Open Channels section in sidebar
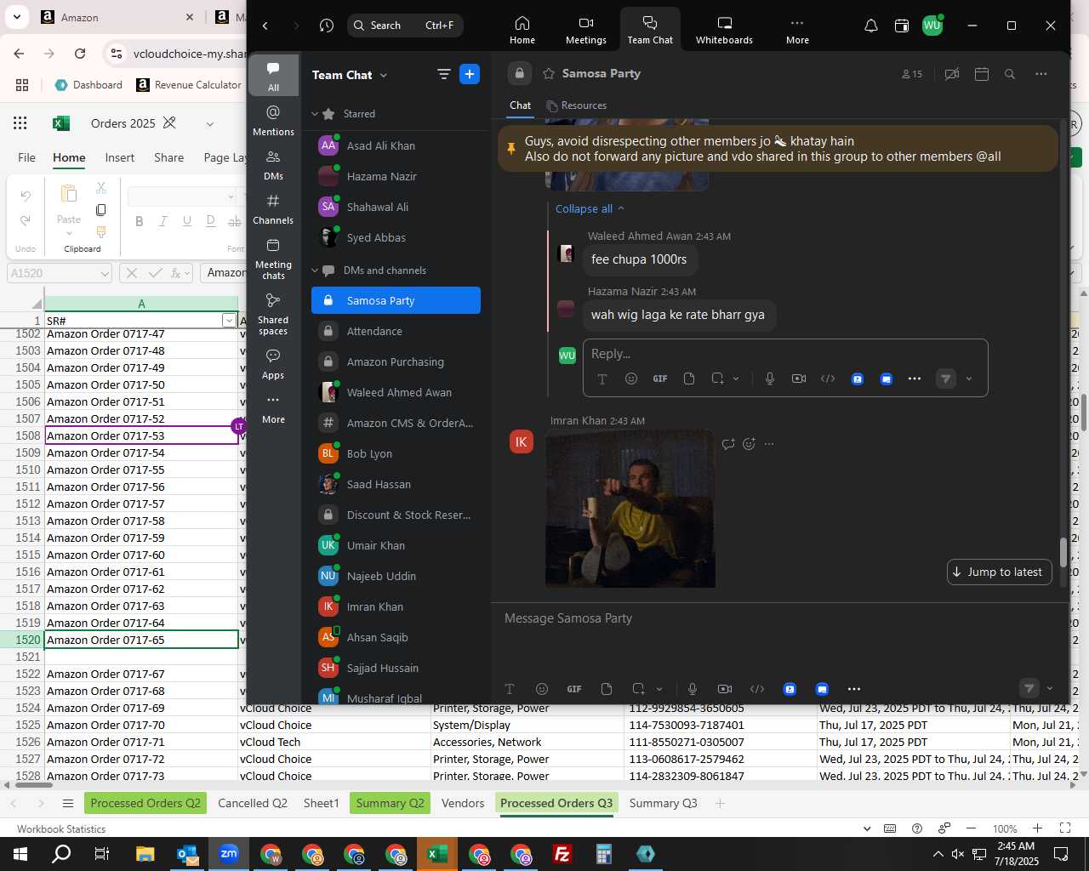The width and height of the screenshot is (1089, 871). pos(273,209)
